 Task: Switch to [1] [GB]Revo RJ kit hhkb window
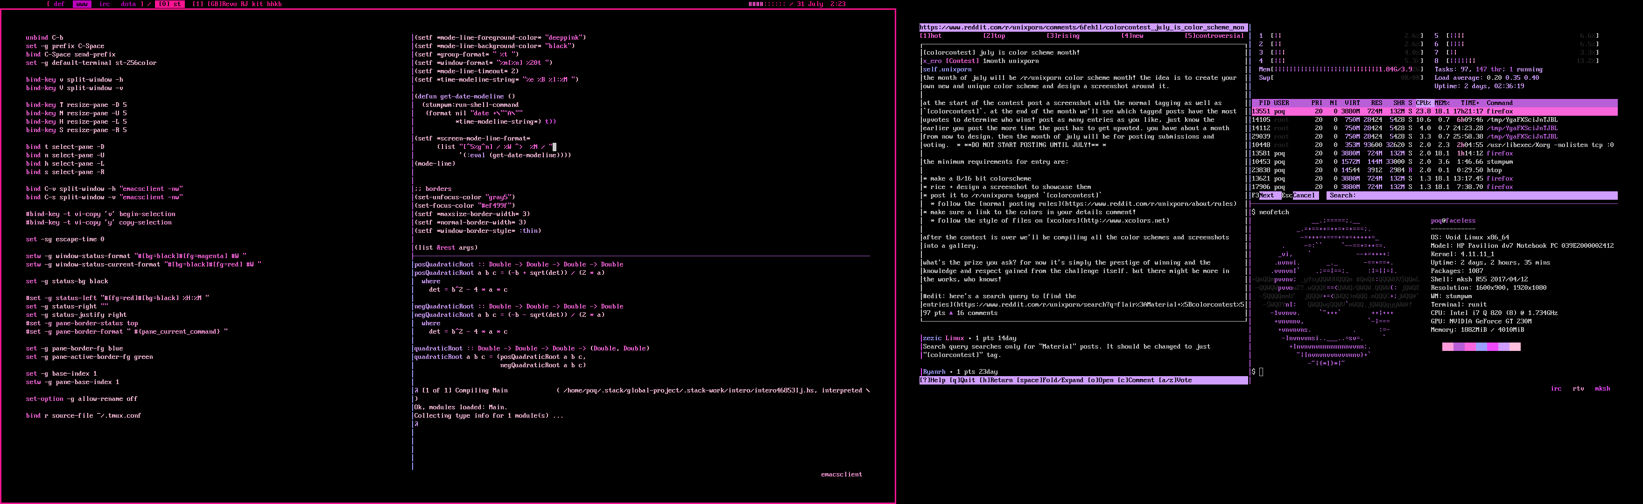point(237,4)
